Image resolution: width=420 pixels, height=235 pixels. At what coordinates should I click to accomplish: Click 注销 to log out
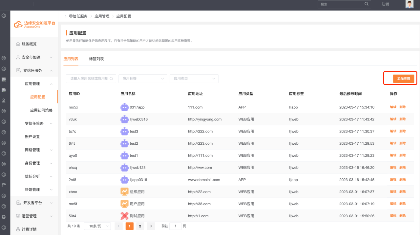(385, 4)
